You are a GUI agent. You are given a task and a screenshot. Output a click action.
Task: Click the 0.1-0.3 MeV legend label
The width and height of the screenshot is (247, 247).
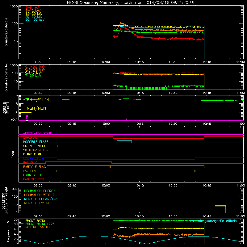tap(35, 66)
